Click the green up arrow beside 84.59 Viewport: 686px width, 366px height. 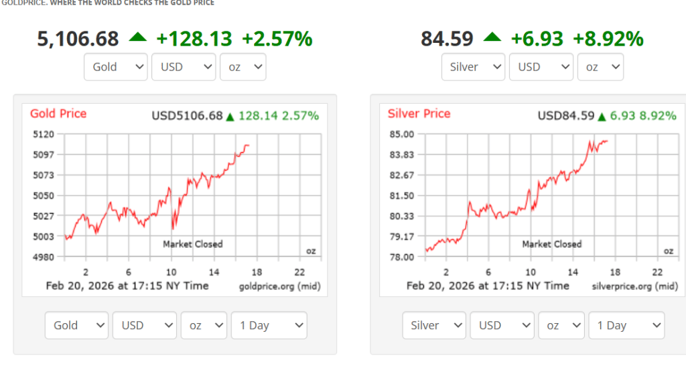[492, 38]
